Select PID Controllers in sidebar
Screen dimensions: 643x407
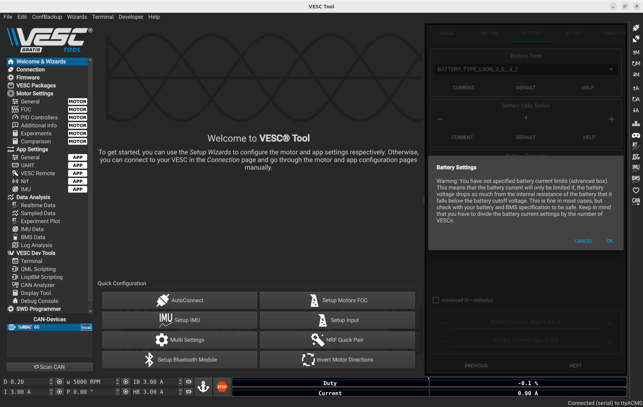click(x=47, y=117)
